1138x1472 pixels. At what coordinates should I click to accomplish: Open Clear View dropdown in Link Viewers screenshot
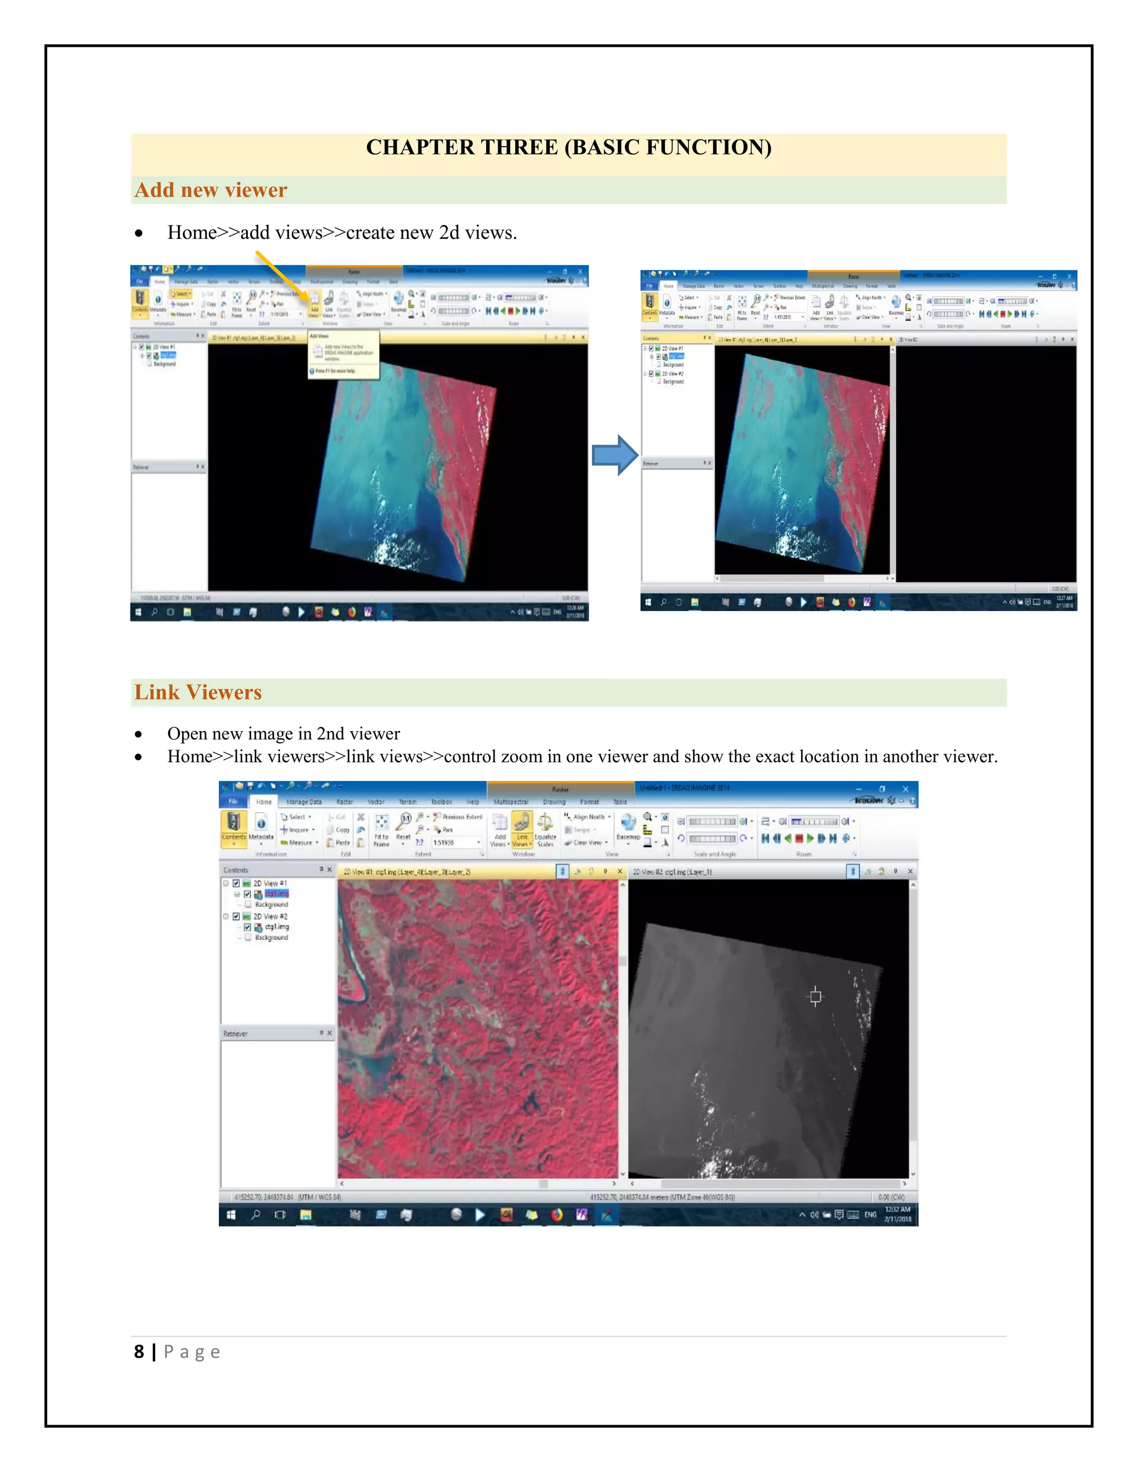pyautogui.click(x=606, y=843)
